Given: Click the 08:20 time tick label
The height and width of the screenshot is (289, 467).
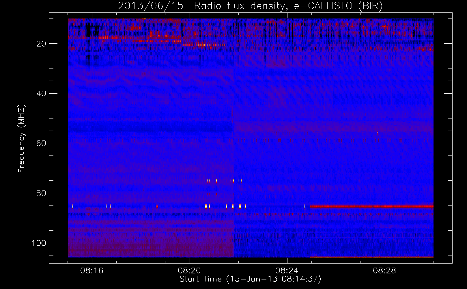Looking at the screenshot, I should [x=189, y=271].
